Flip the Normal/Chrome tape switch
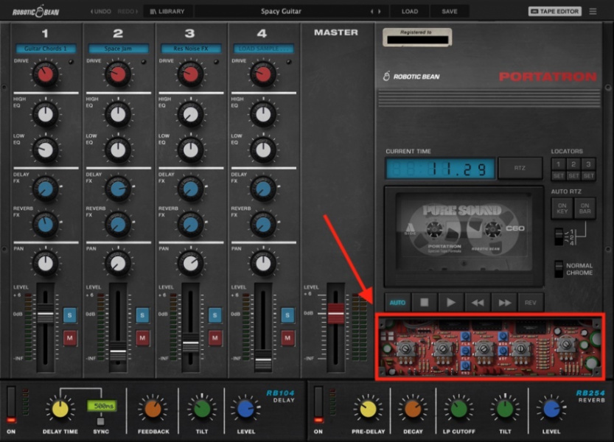Viewport: 614px width, 442px height. (x=559, y=269)
